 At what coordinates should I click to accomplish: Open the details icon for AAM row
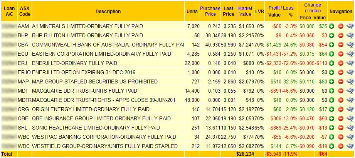350,26
